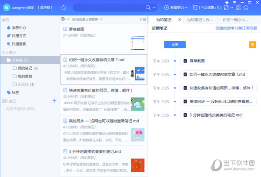Click 创建微读季付费订阅专题 link

coord(236,28)
